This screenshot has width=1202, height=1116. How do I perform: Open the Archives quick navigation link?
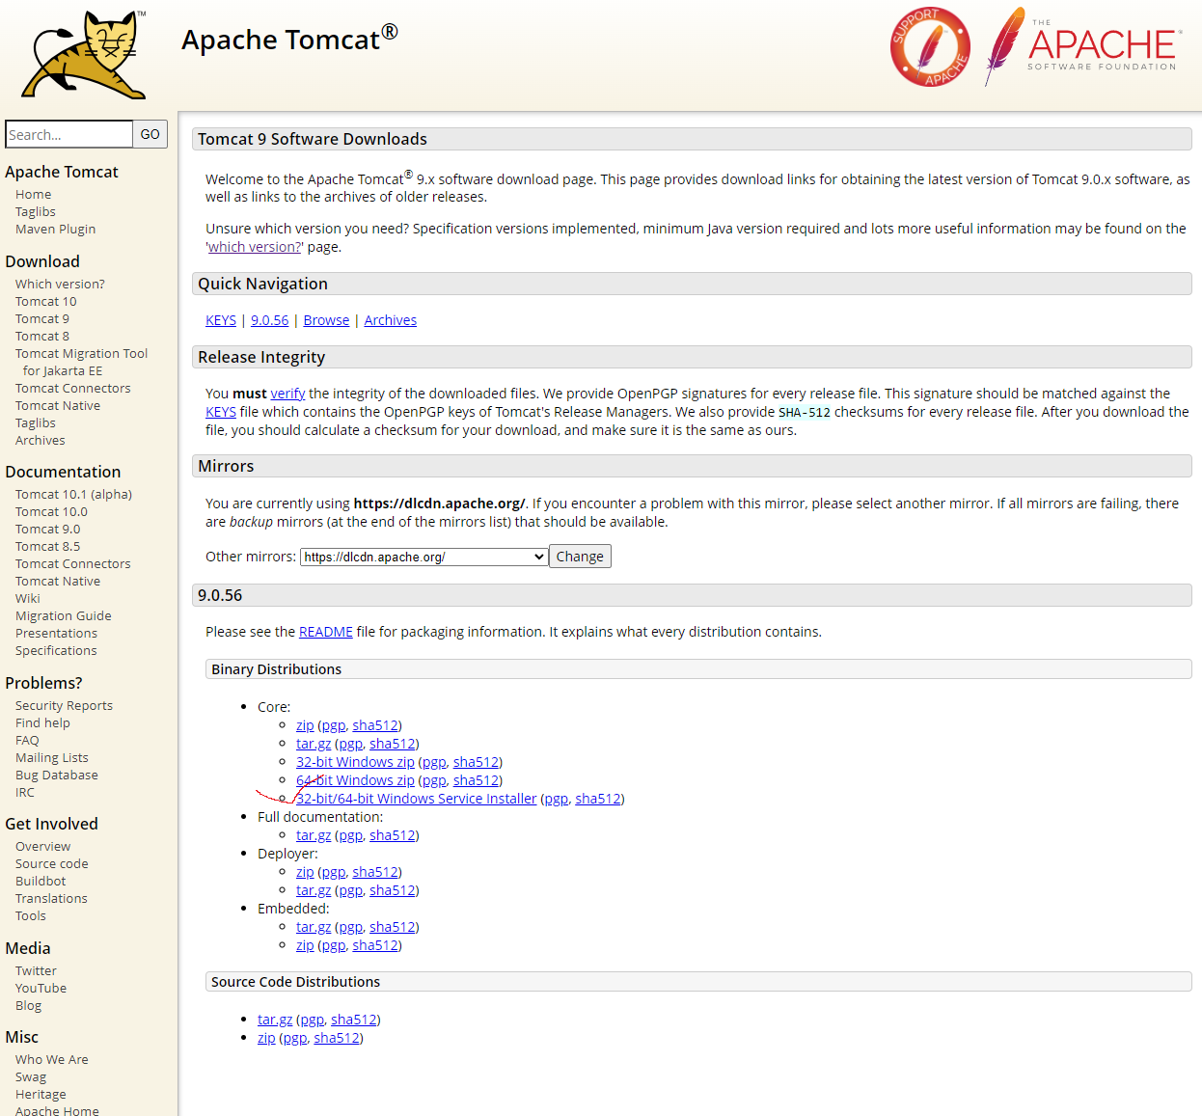[x=391, y=320]
